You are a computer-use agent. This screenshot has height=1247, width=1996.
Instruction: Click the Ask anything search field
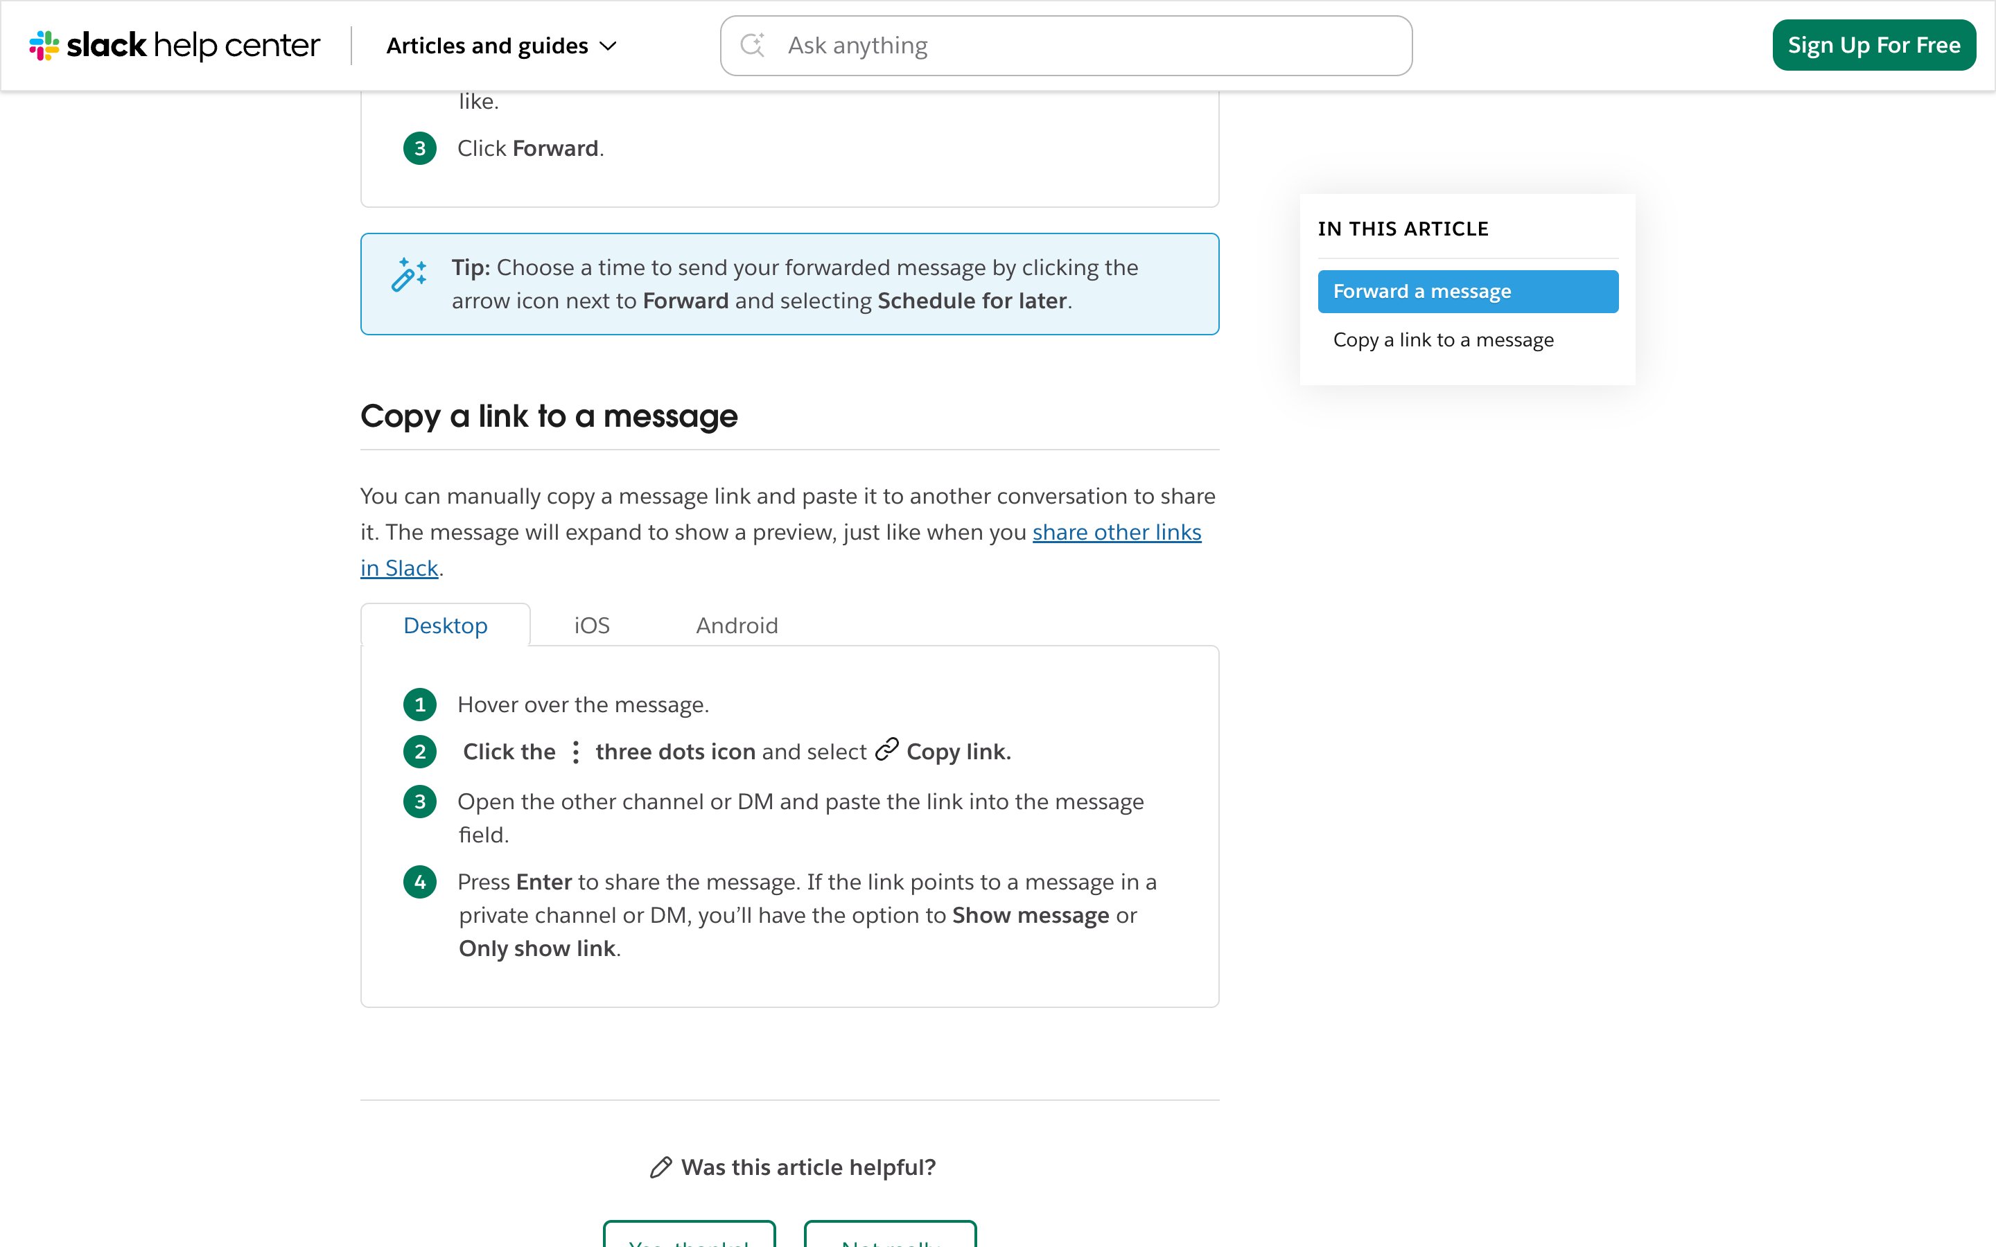1066,45
